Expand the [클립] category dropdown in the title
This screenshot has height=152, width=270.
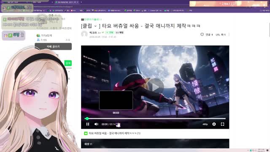tap(95, 26)
